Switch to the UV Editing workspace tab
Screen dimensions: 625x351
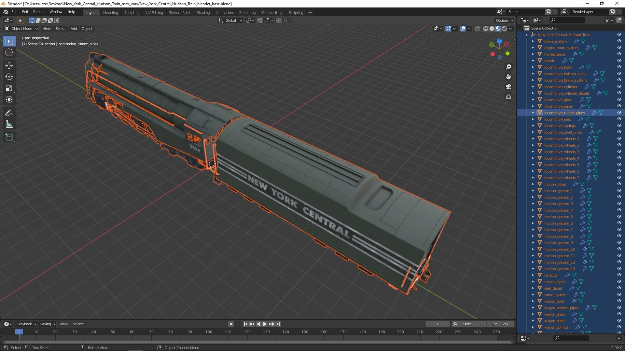pyautogui.click(x=154, y=13)
